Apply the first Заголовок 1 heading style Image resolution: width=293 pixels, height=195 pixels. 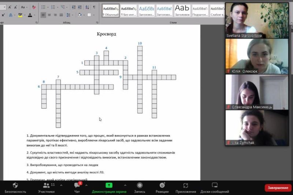(x=146, y=11)
